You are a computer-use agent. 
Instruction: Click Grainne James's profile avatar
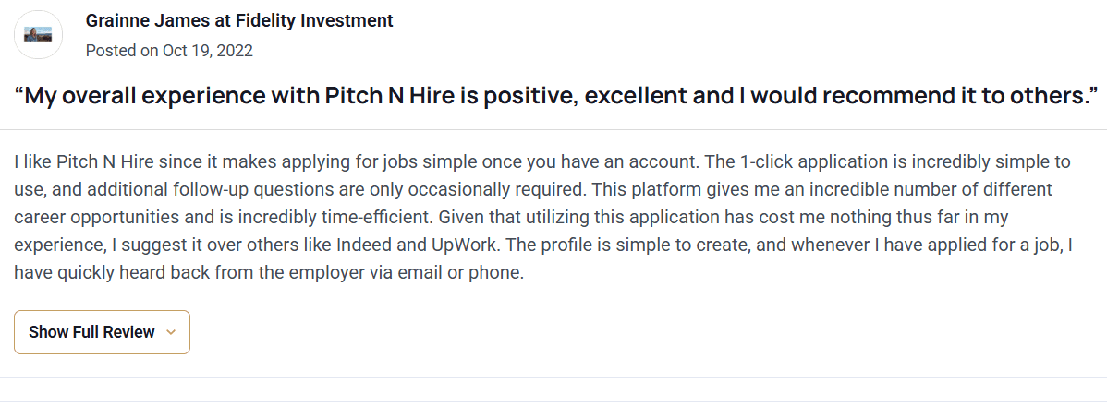pos(38,36)
